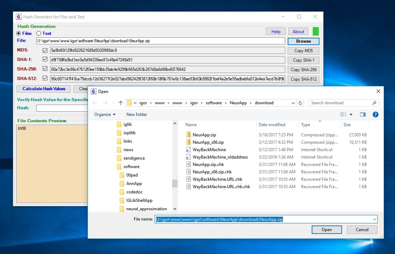395x254 pixels.
Task: Navigate up one folder level
Action: [121, 103]
